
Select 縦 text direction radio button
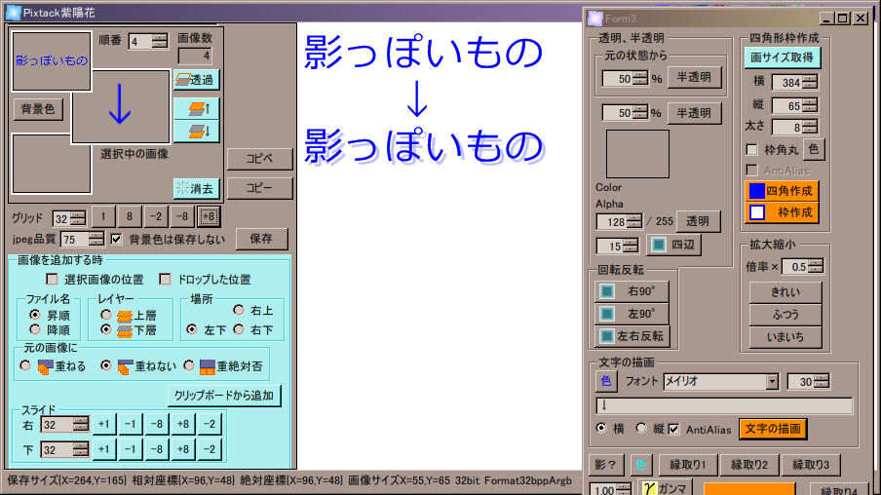coord(641,428)
